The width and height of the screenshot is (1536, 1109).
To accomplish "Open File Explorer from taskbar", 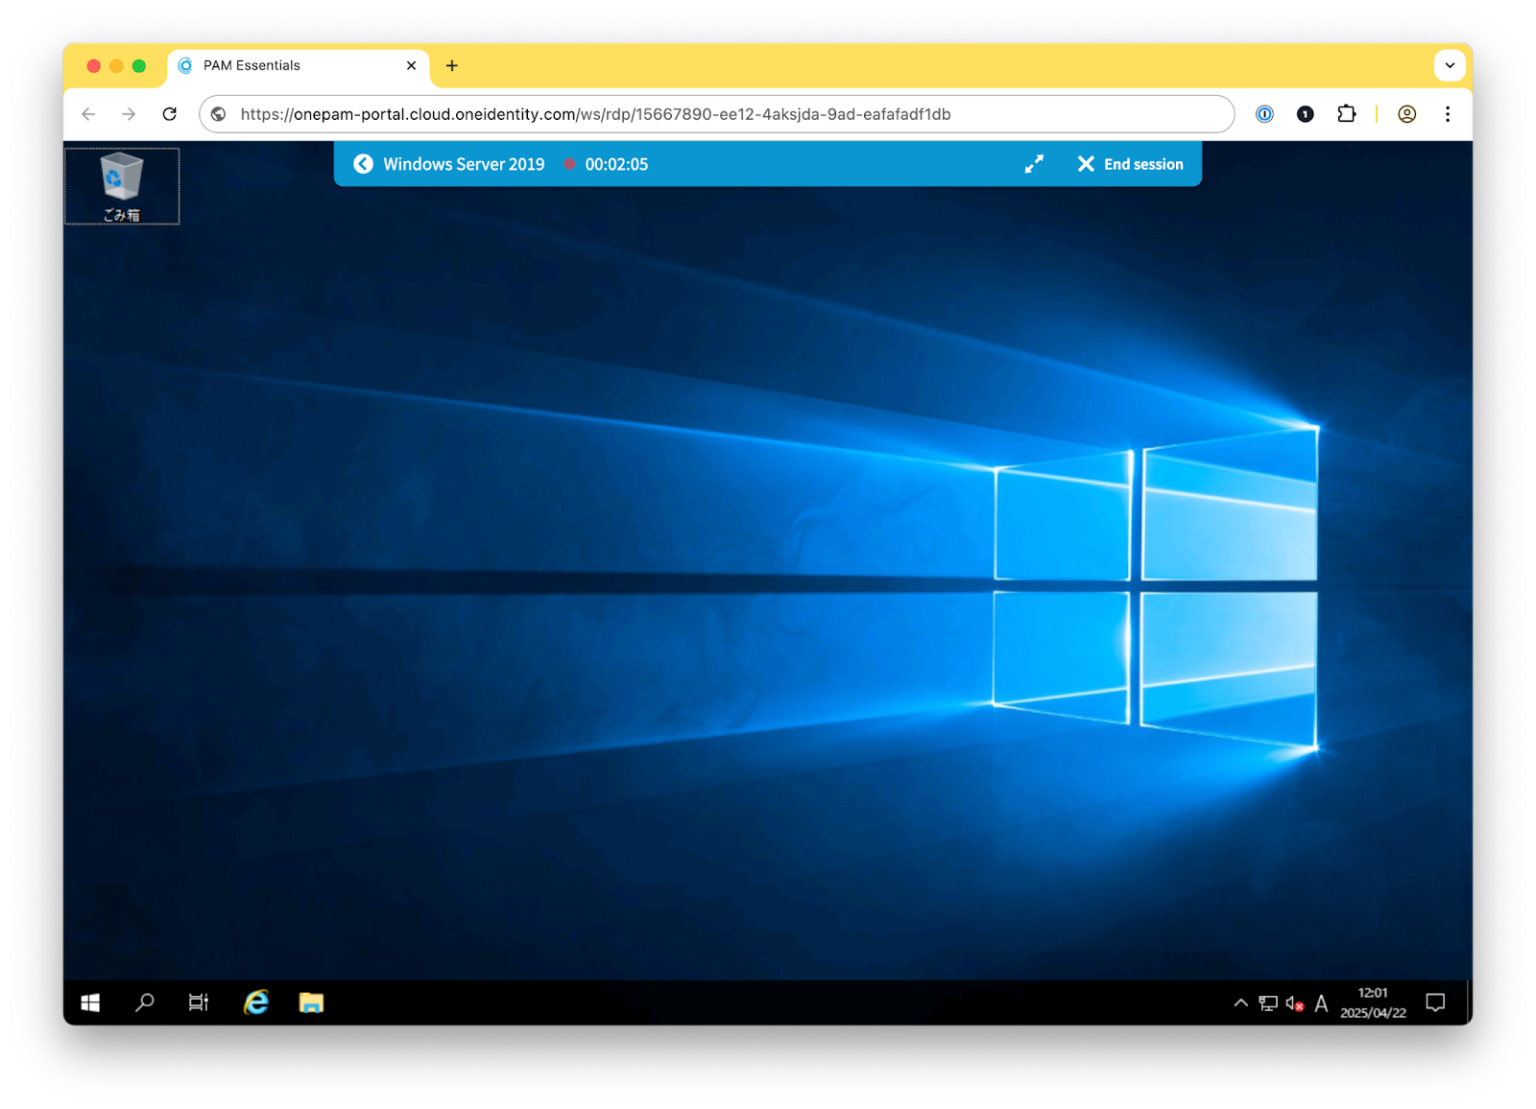I will click(311, 1003).
